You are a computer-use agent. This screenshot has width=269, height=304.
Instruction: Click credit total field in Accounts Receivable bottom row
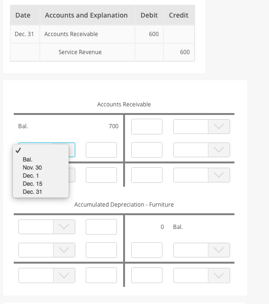pyautogui.click(x=147, y=175)
